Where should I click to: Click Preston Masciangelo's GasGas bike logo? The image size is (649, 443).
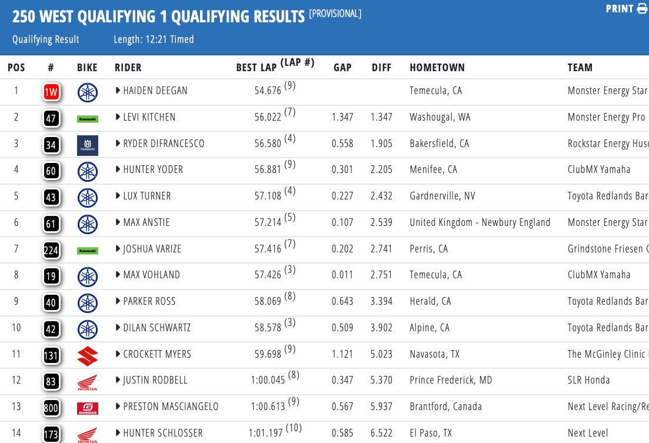coord(88,408)
